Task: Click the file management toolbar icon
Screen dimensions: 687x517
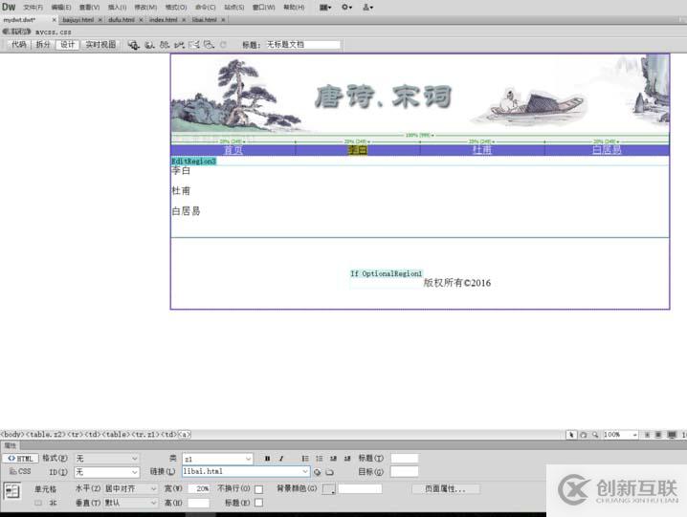Action: [x=165, y=45]
